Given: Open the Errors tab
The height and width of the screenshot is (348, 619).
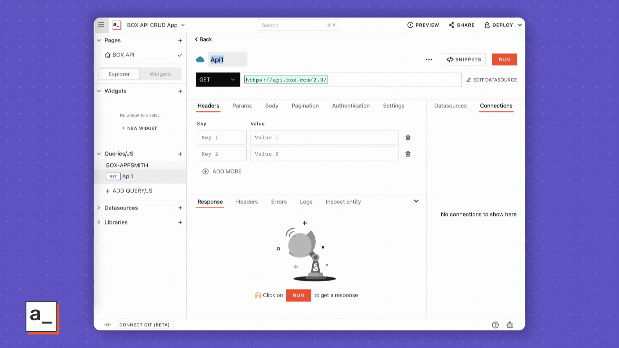Looking at the screenshot, I should 279,202.
